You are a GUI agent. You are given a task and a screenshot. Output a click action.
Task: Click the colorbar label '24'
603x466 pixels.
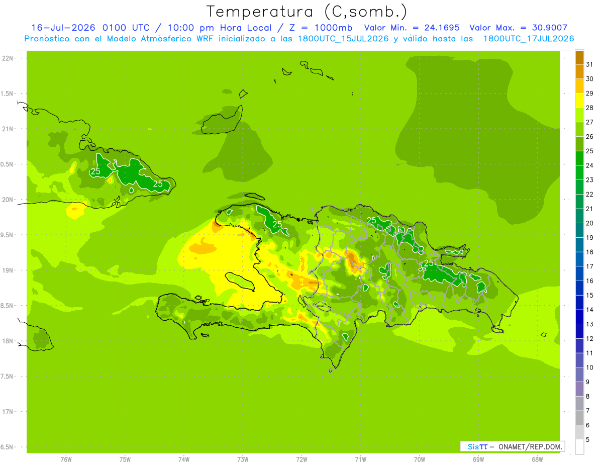[x=590, y=165]
